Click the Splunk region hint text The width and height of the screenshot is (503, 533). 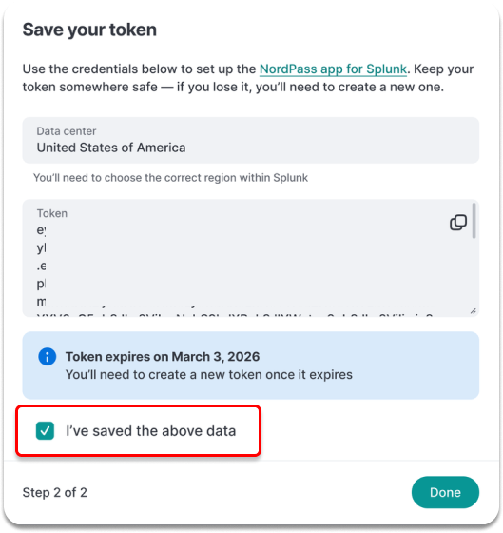[x=170, y=178]
